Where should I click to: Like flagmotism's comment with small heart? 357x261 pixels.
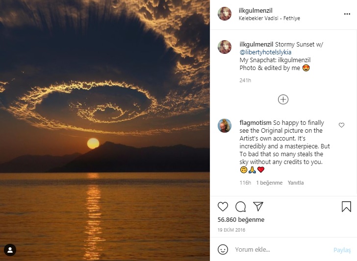[x=342, y=125]
